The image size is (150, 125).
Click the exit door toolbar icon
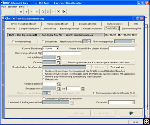point(64,12)
